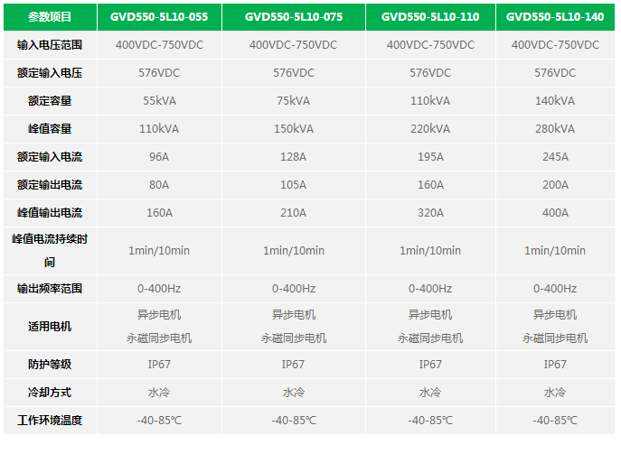Screen dimensions: 621x454
Task: Click the 320A peak output current value
Action: (430, 213)
